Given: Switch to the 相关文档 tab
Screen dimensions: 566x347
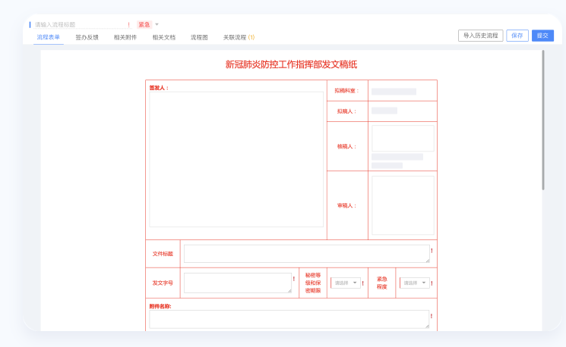Looking at the screenshot, I should pos(163,37).
